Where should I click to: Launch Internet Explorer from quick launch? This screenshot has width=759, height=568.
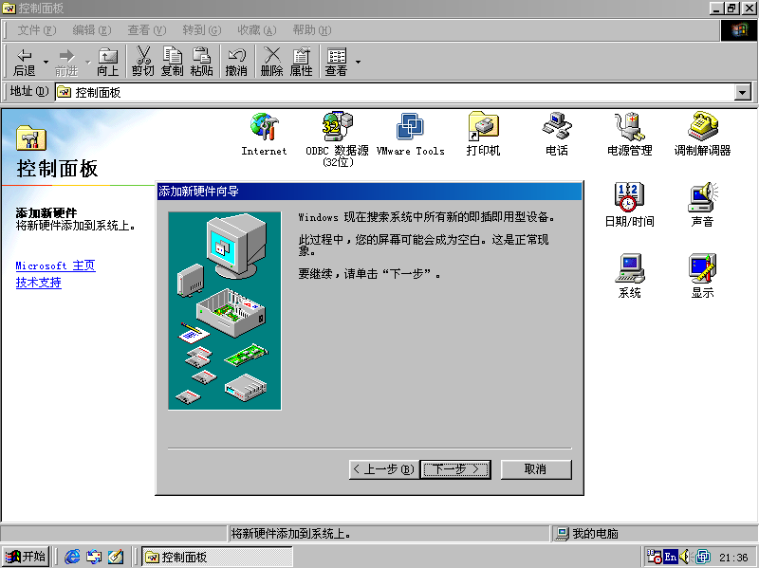(x=72, y=557)
